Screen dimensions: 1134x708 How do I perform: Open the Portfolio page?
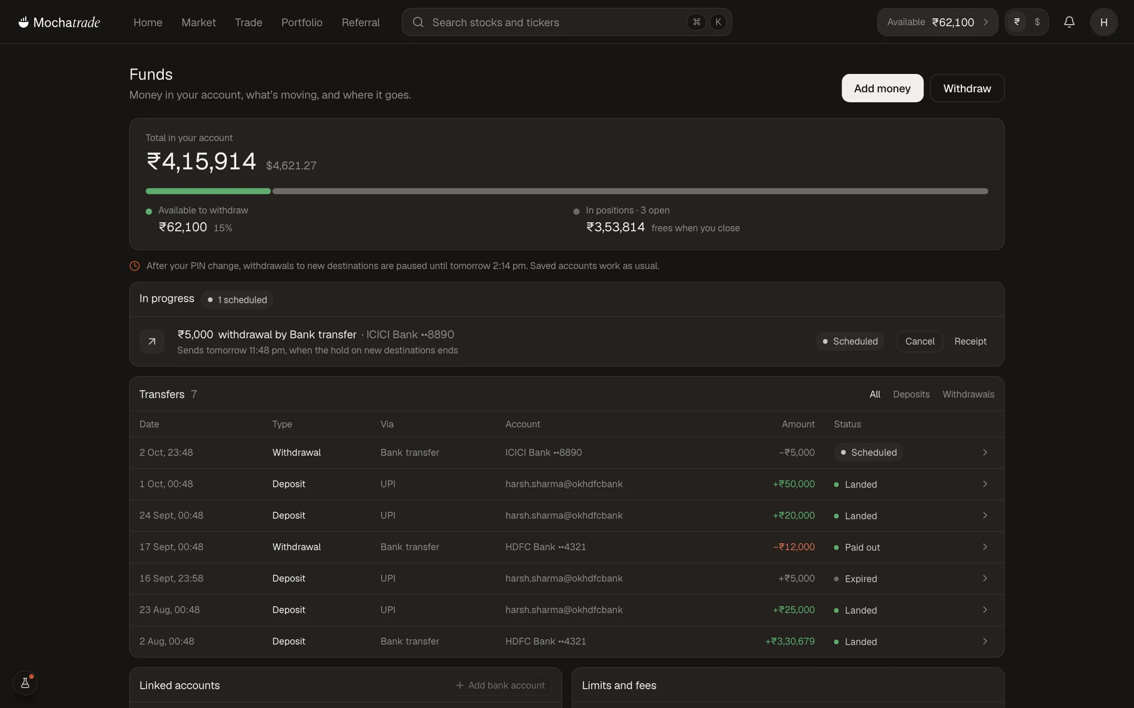302,23
